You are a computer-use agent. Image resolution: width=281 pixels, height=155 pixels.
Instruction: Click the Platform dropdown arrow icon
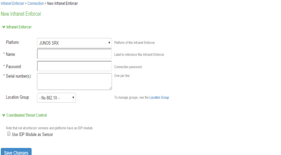click(x=109, y=43)
